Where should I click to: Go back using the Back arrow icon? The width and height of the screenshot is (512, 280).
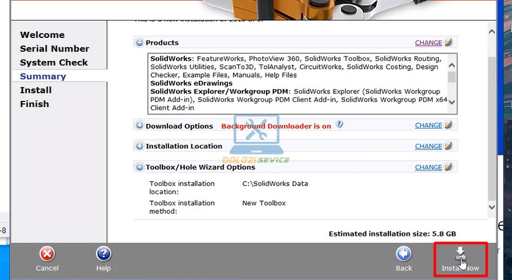404,254
